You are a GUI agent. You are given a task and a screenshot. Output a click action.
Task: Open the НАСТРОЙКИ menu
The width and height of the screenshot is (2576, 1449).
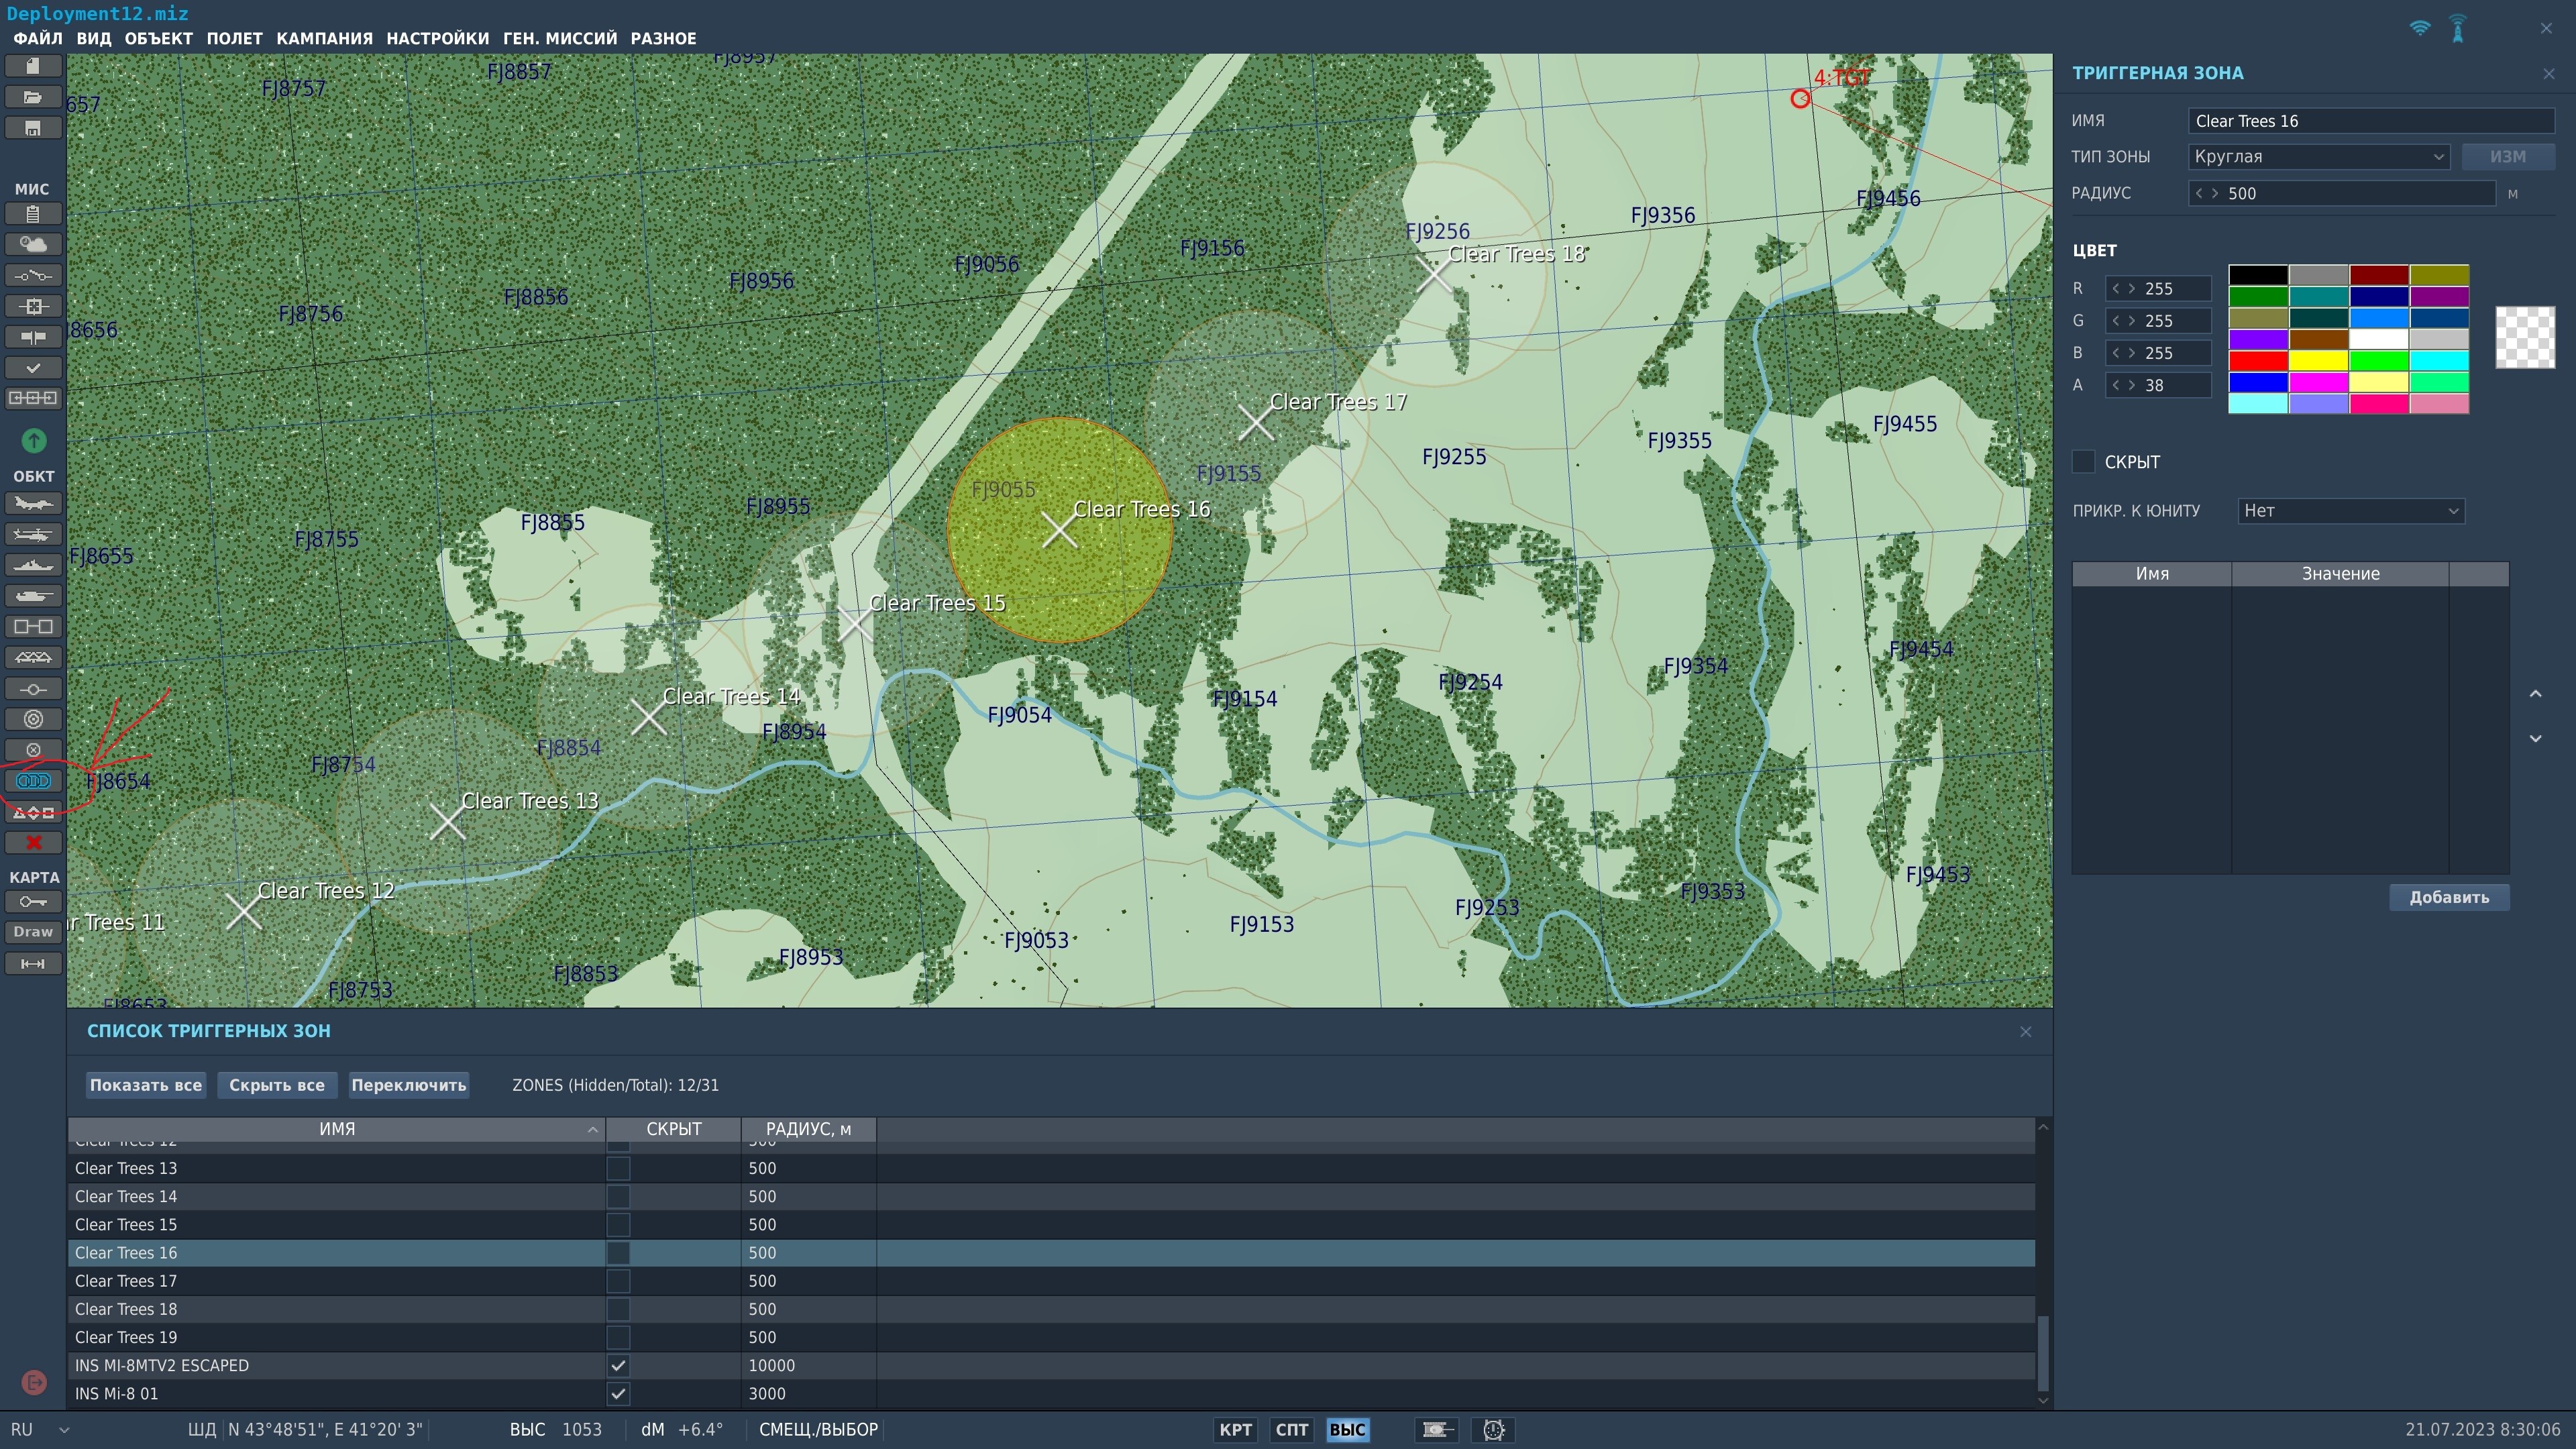(x=437, y=38)
